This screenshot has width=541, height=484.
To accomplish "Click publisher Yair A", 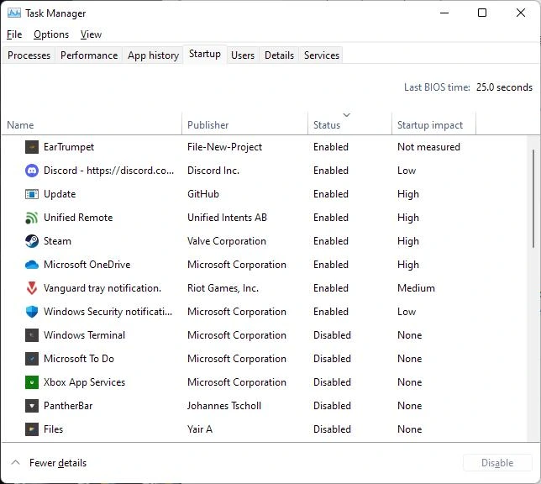I will click(x=200, y=429).
